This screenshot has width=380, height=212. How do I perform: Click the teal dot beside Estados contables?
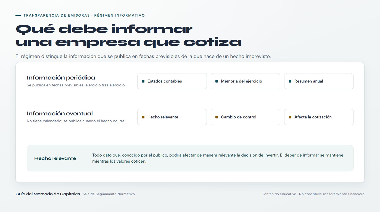[143, 81]
